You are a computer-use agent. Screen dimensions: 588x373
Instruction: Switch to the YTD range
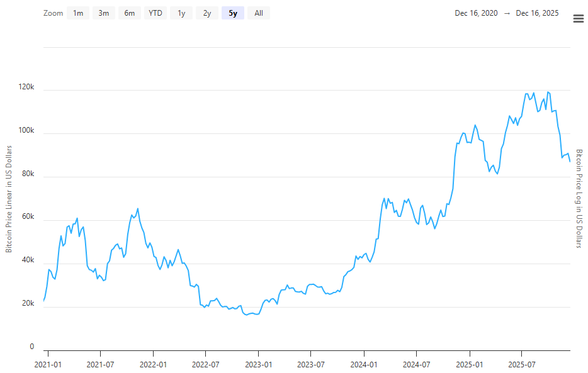(155, 13)
